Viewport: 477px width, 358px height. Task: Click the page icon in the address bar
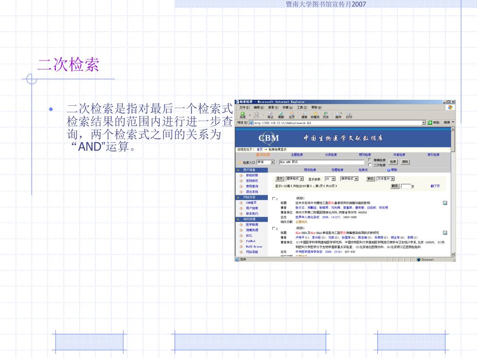[252, 123]
